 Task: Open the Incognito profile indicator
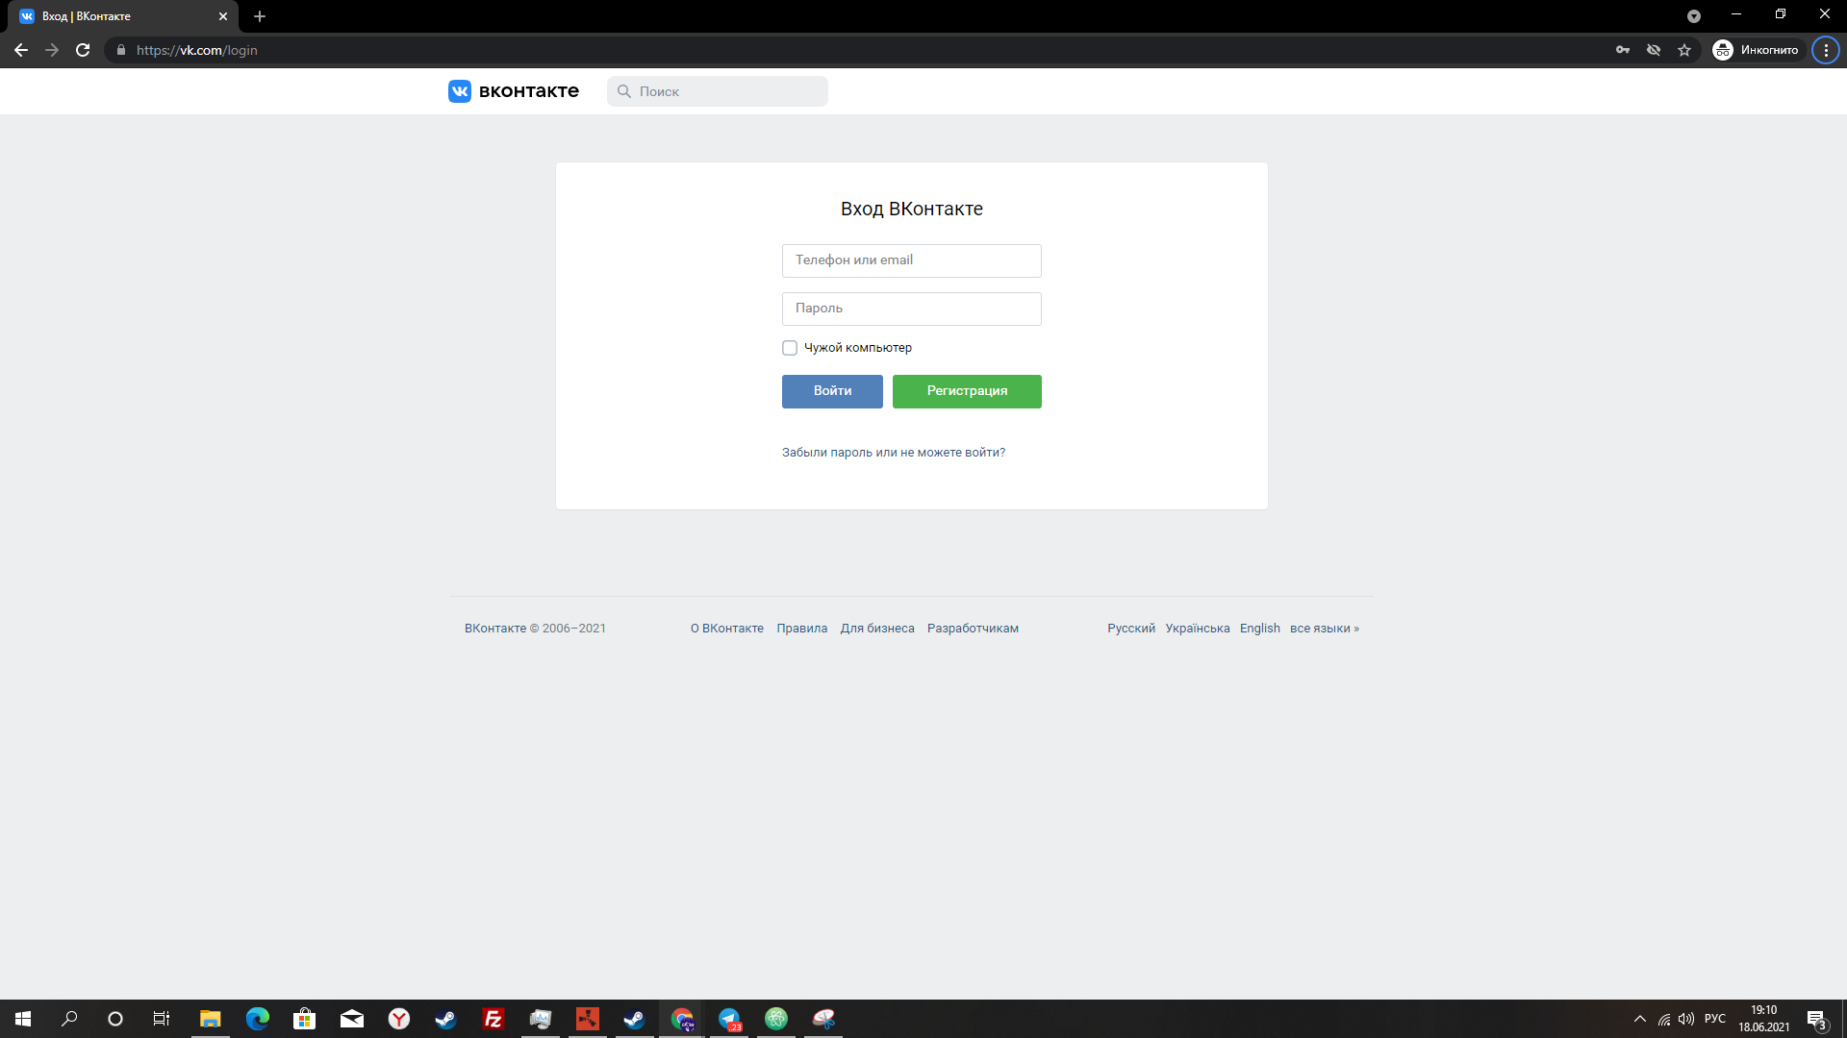click(x=1757, y=50)
